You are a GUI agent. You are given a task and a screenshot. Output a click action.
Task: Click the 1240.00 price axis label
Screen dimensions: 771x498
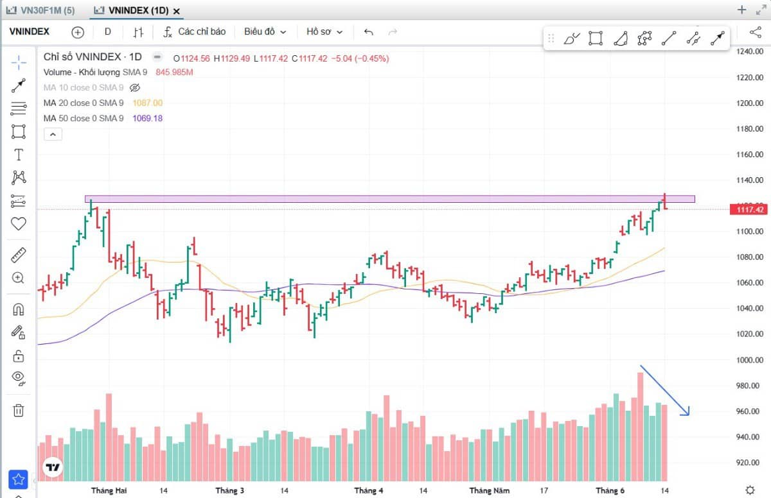pos(750,51)
